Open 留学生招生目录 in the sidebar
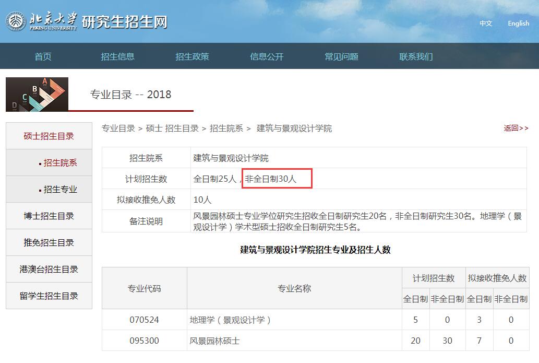 49,296
